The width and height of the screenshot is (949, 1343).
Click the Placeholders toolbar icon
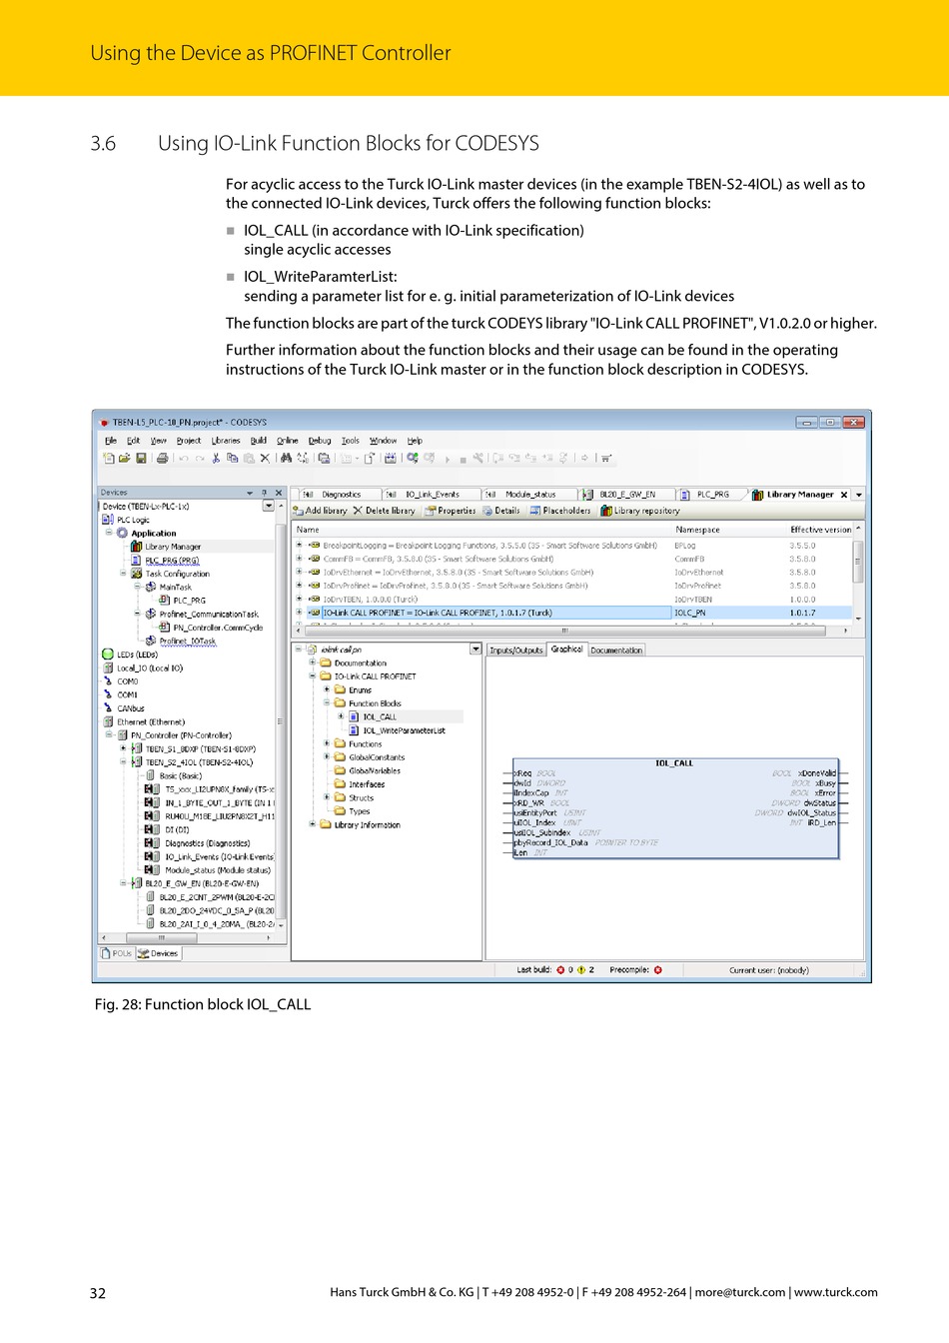535,511
